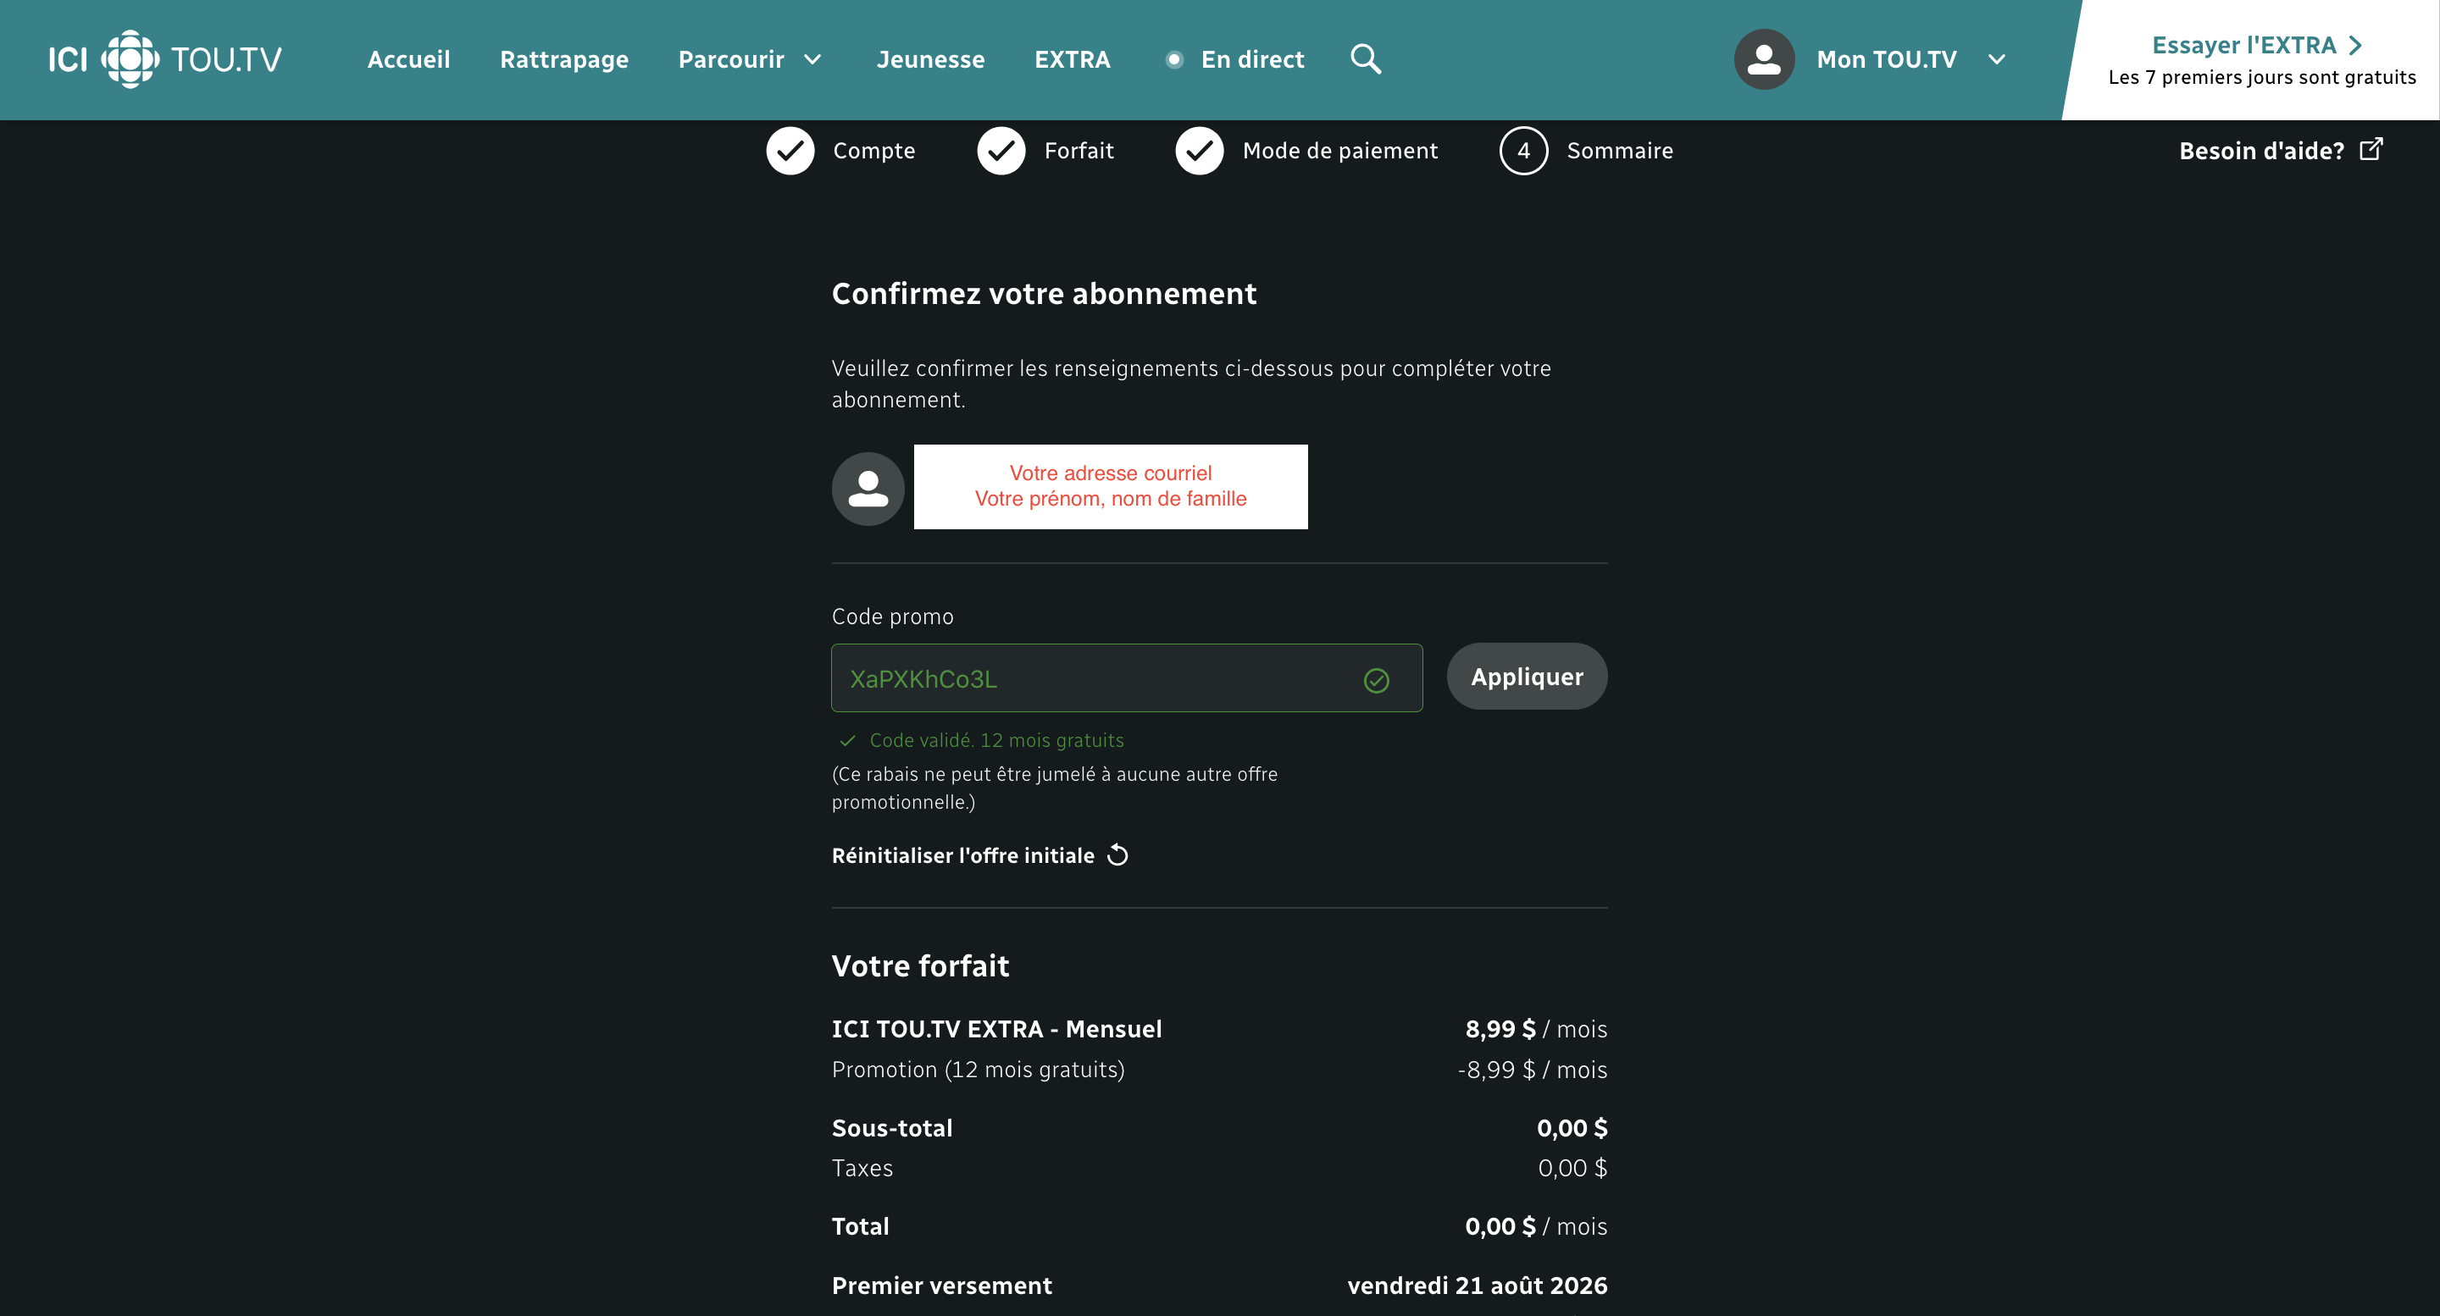Click the Appliquer button

1527,677
